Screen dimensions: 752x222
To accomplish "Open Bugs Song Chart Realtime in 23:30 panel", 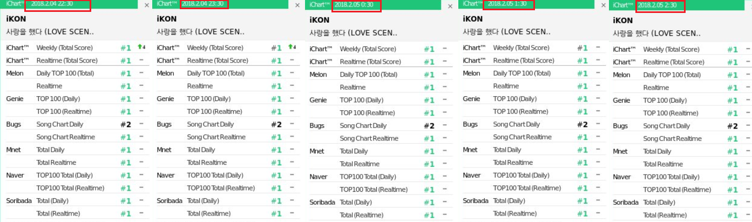I will [216, 137].
